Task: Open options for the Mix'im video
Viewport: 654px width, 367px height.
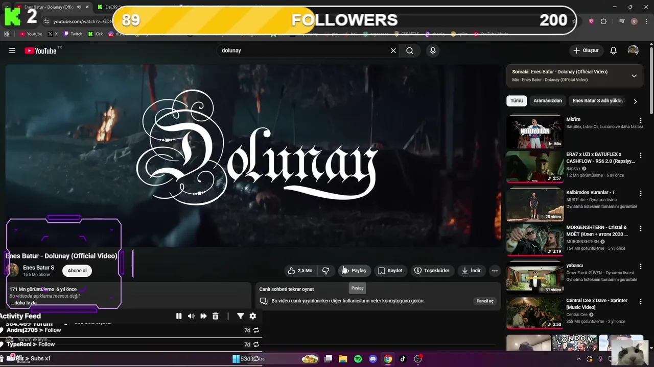Action: click(640, 120)
